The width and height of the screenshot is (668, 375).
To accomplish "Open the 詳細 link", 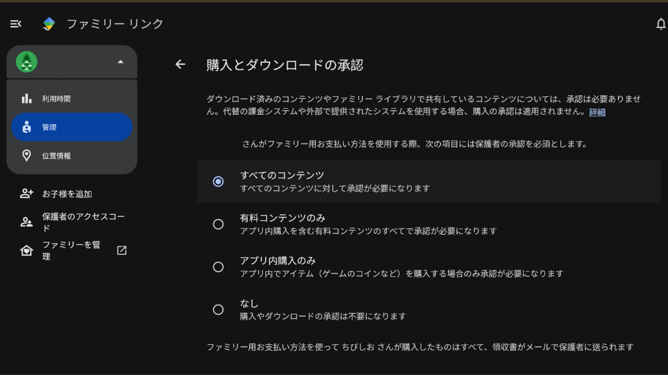I will [x=597, y=112].
